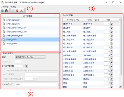Increase 桁数 for 支払条件 row
124x97 pixels.
112,55
